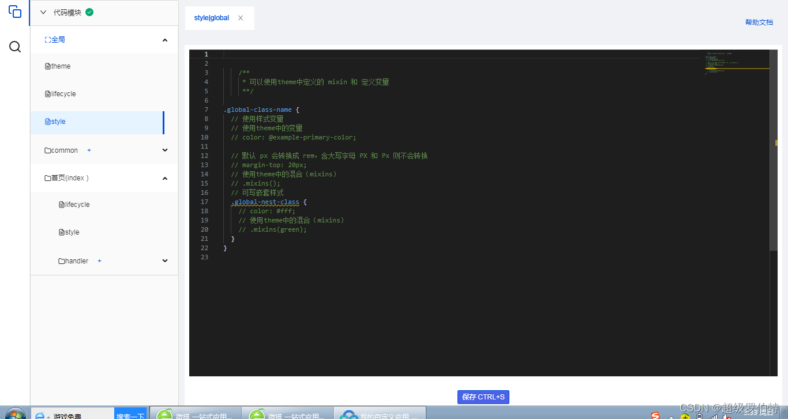Screen dimensions: 788x419
Task: Select the 全局 group label
Action: (x=55, y=40)
